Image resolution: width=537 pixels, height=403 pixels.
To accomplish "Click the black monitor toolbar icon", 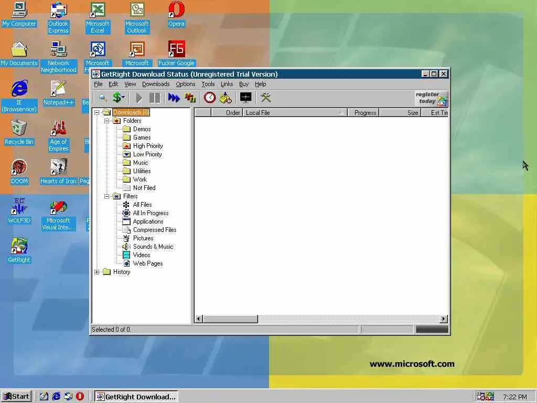I will coord(245,98).
